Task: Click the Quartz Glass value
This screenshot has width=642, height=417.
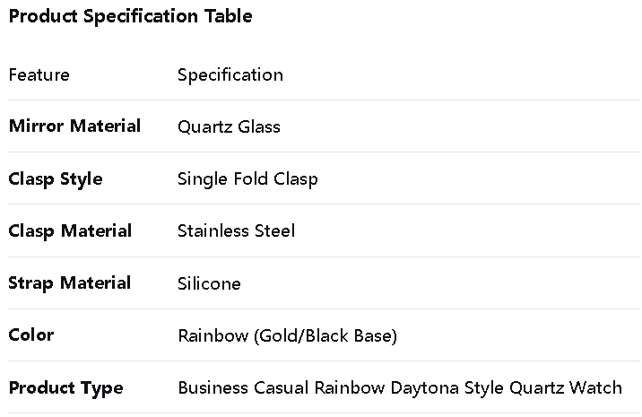Action: pyautogui.click(x=229, y=126)
